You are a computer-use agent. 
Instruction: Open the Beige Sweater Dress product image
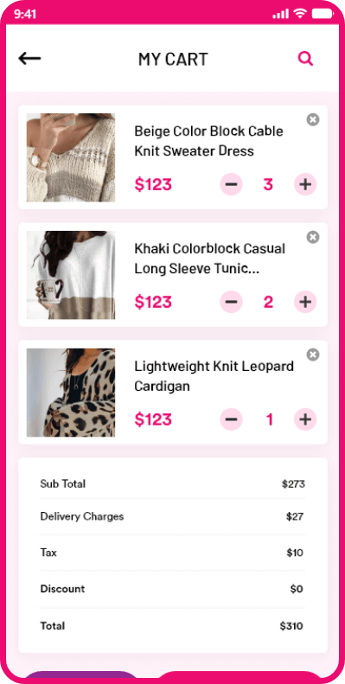[x=71, y=157]
